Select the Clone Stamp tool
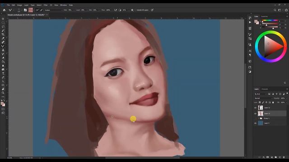This screenshot has width=289, height=162. tap(3, 50)
